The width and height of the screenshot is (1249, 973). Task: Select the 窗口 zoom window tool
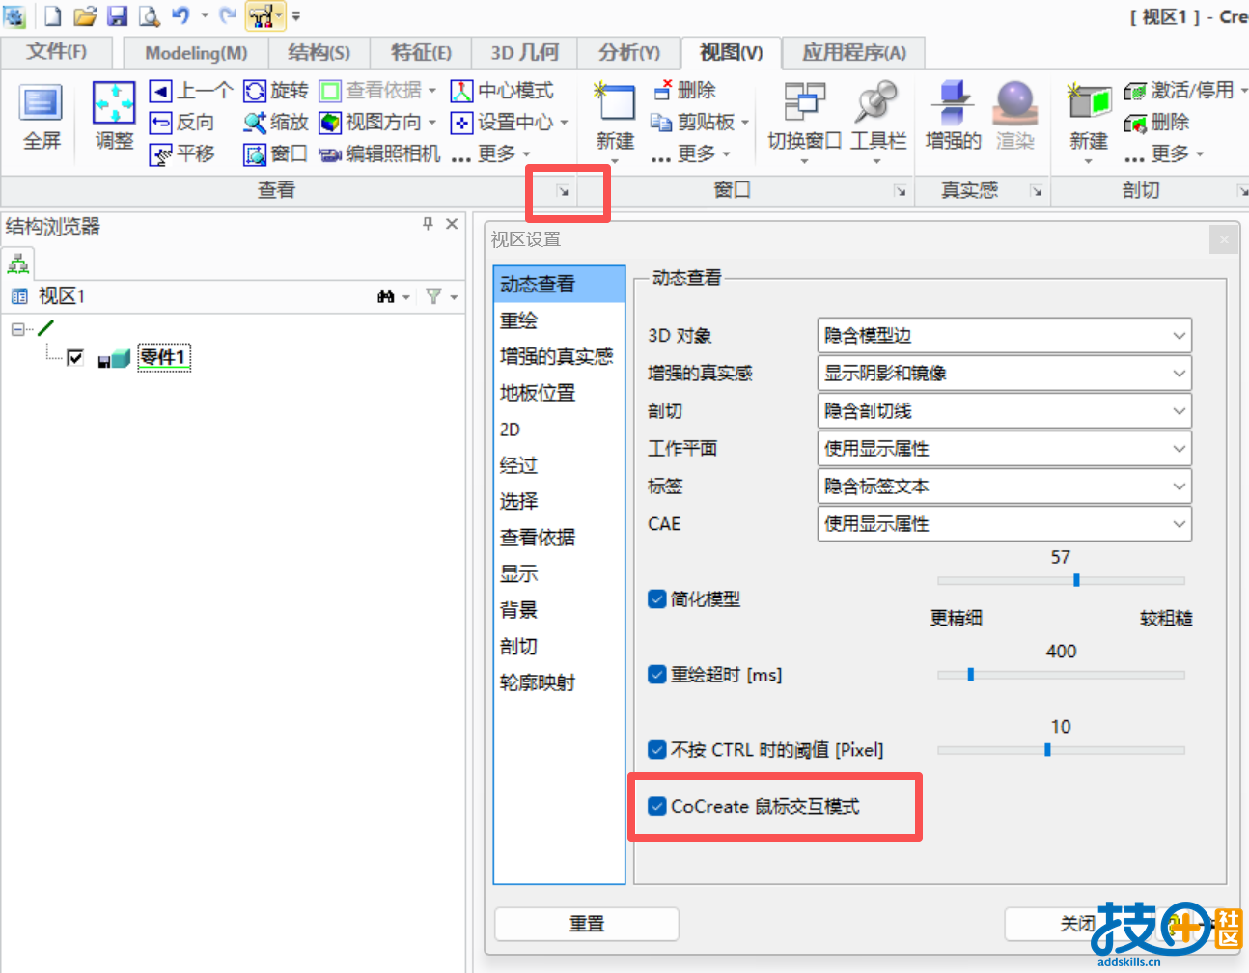(276, 153)
